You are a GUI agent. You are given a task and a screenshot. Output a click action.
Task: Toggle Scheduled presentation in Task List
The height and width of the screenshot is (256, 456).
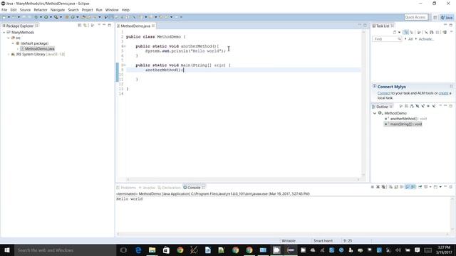[411, 32]
